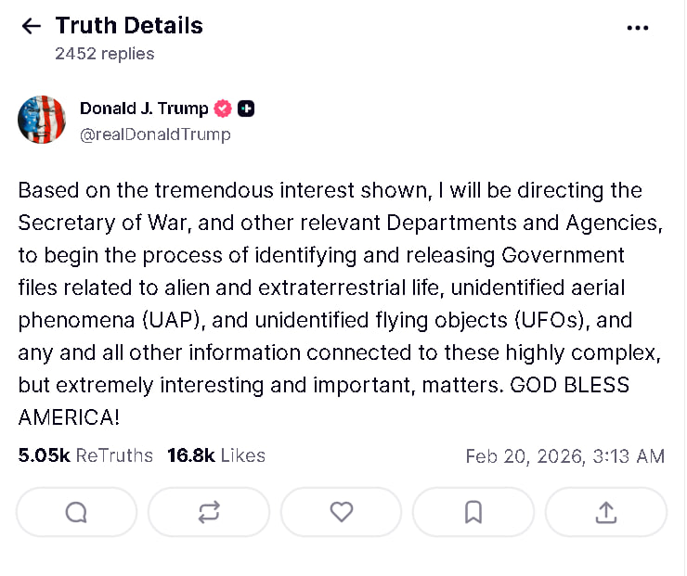Click the red verified checkmark badge

(x=223, y=109)
